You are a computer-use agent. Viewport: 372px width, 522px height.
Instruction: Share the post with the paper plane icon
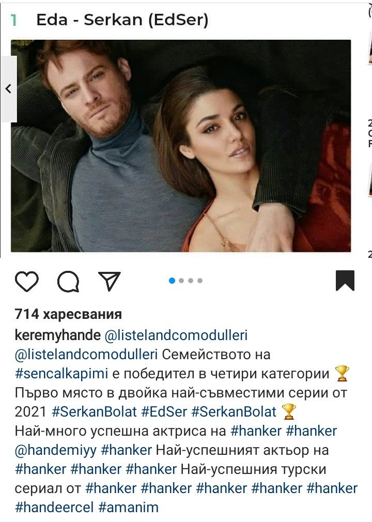point(109,281)
